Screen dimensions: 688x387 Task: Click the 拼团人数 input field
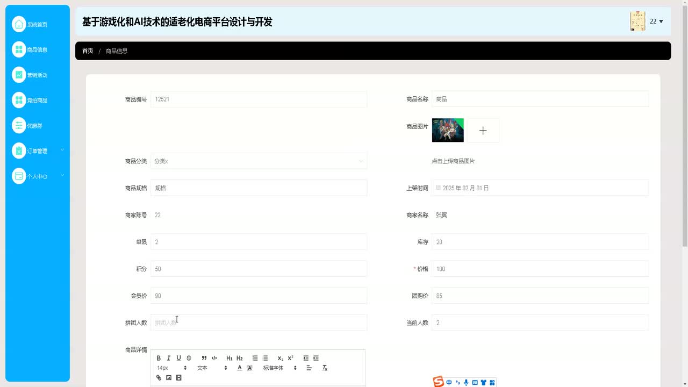pos(259,322)
